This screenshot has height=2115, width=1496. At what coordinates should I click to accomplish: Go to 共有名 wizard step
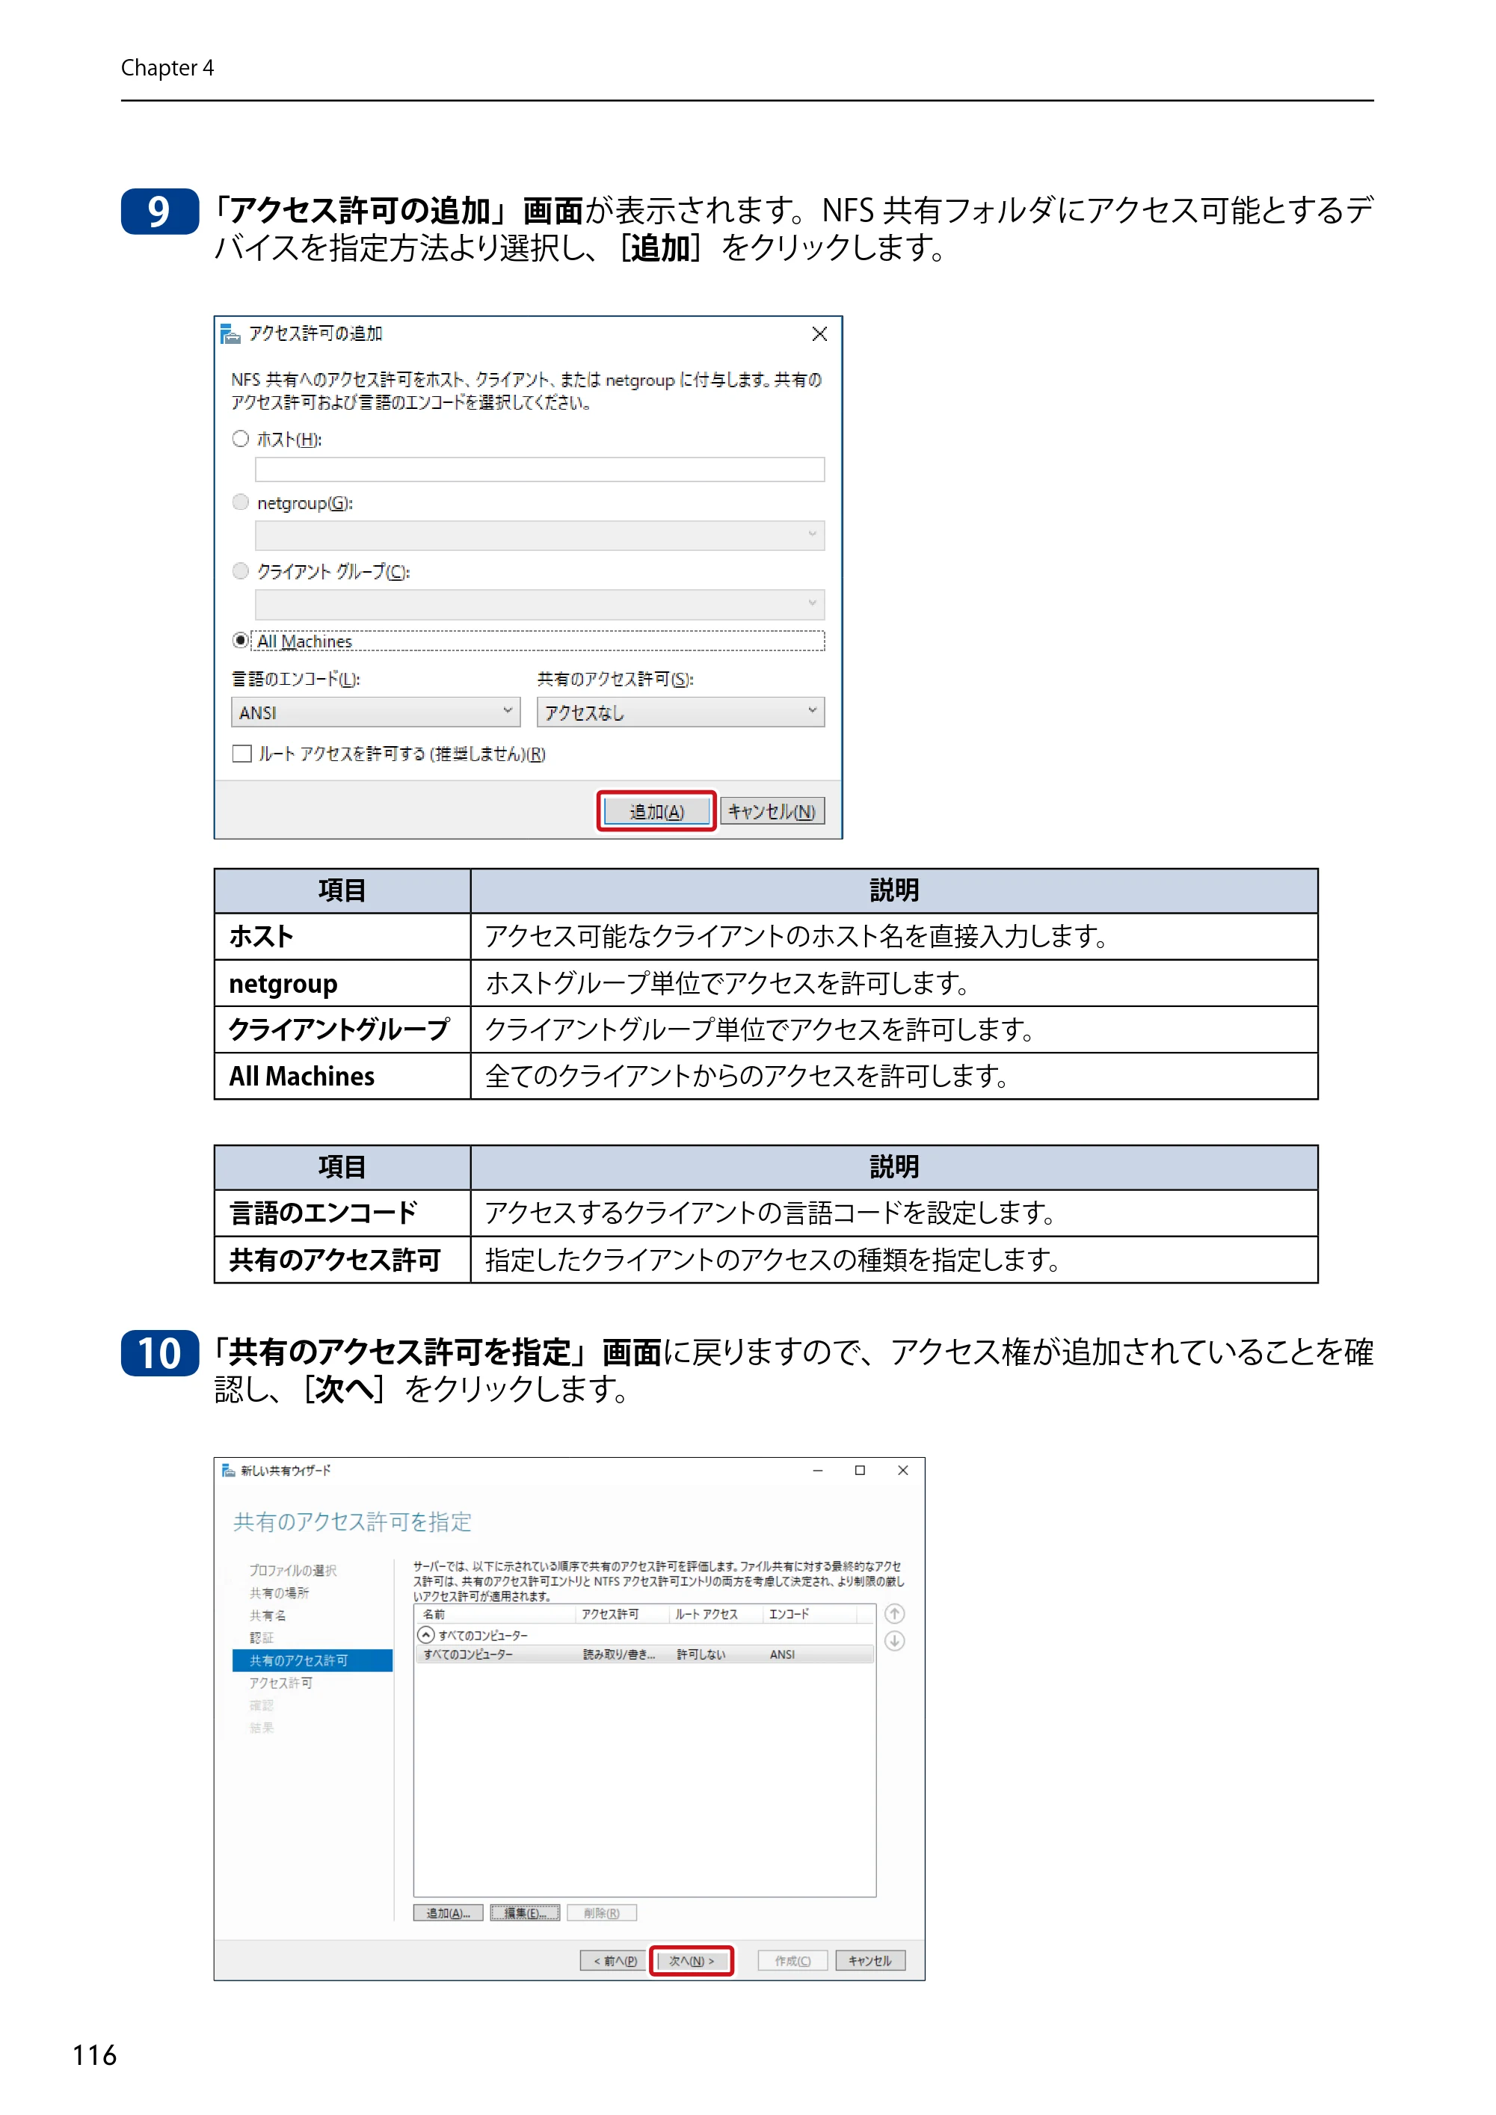267,1616
